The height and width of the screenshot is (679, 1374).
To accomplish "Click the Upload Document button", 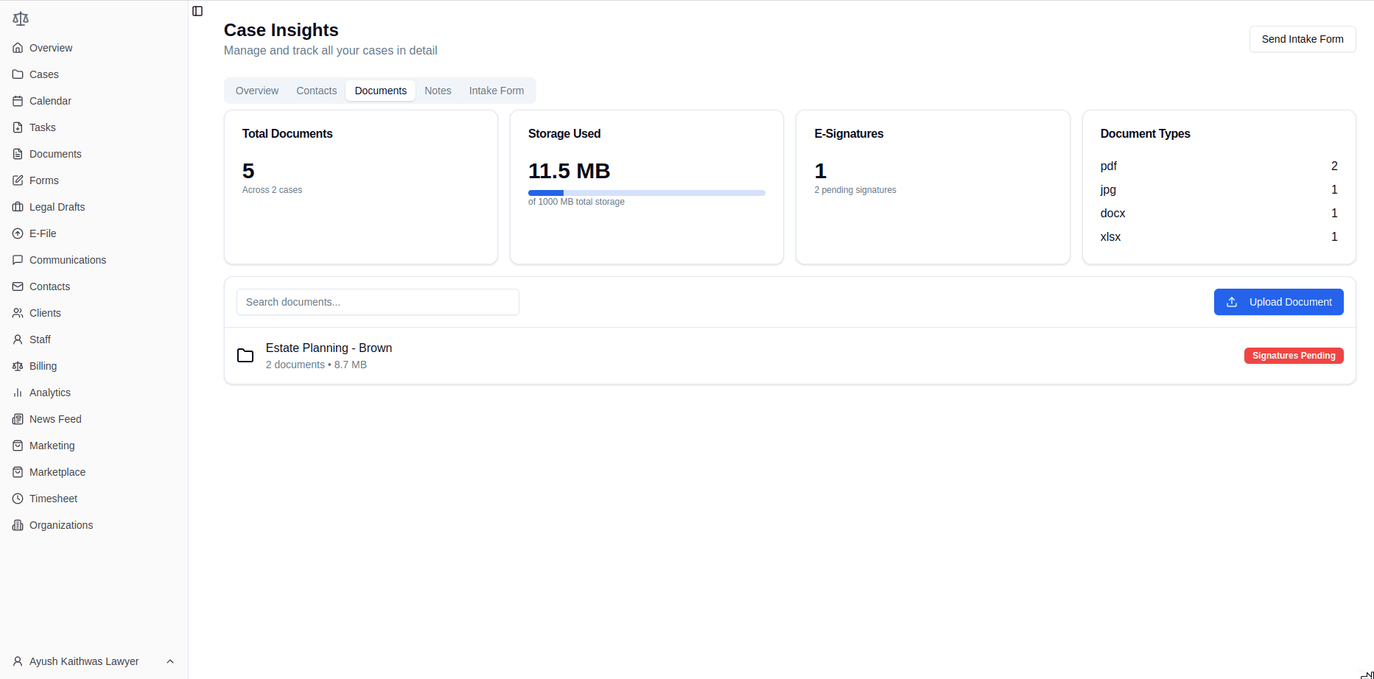I will coord(1278,302).
